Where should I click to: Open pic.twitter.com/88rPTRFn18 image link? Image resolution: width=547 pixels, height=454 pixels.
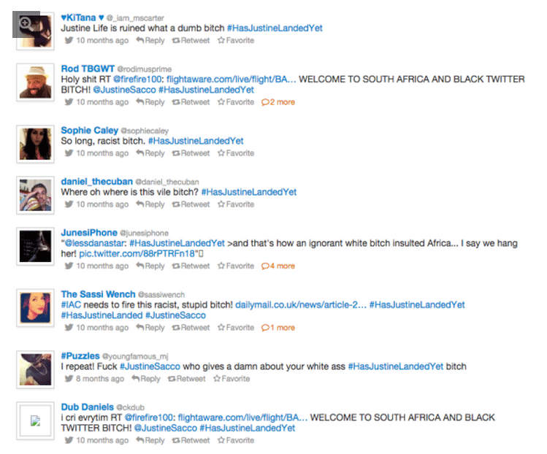(139, 253)
